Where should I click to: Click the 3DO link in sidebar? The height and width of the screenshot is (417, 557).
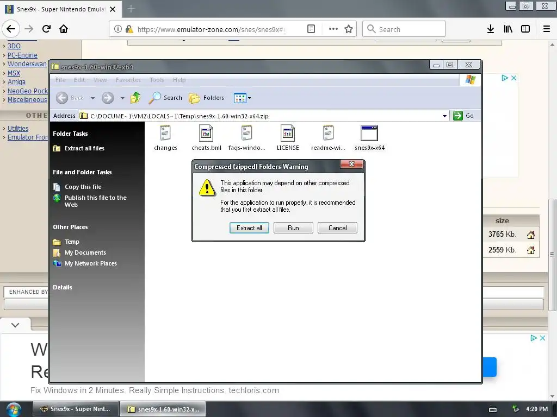(14, 46)
